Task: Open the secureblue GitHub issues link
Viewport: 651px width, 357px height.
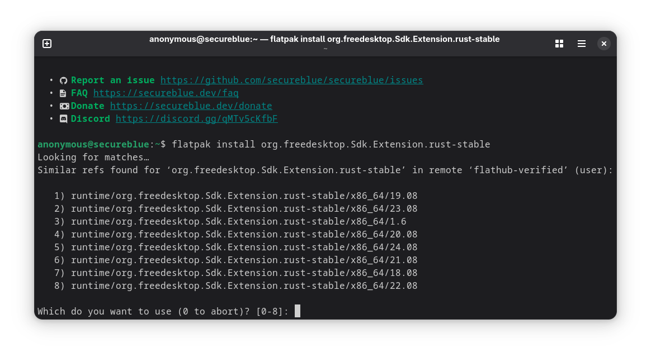Action: (292, 80)
